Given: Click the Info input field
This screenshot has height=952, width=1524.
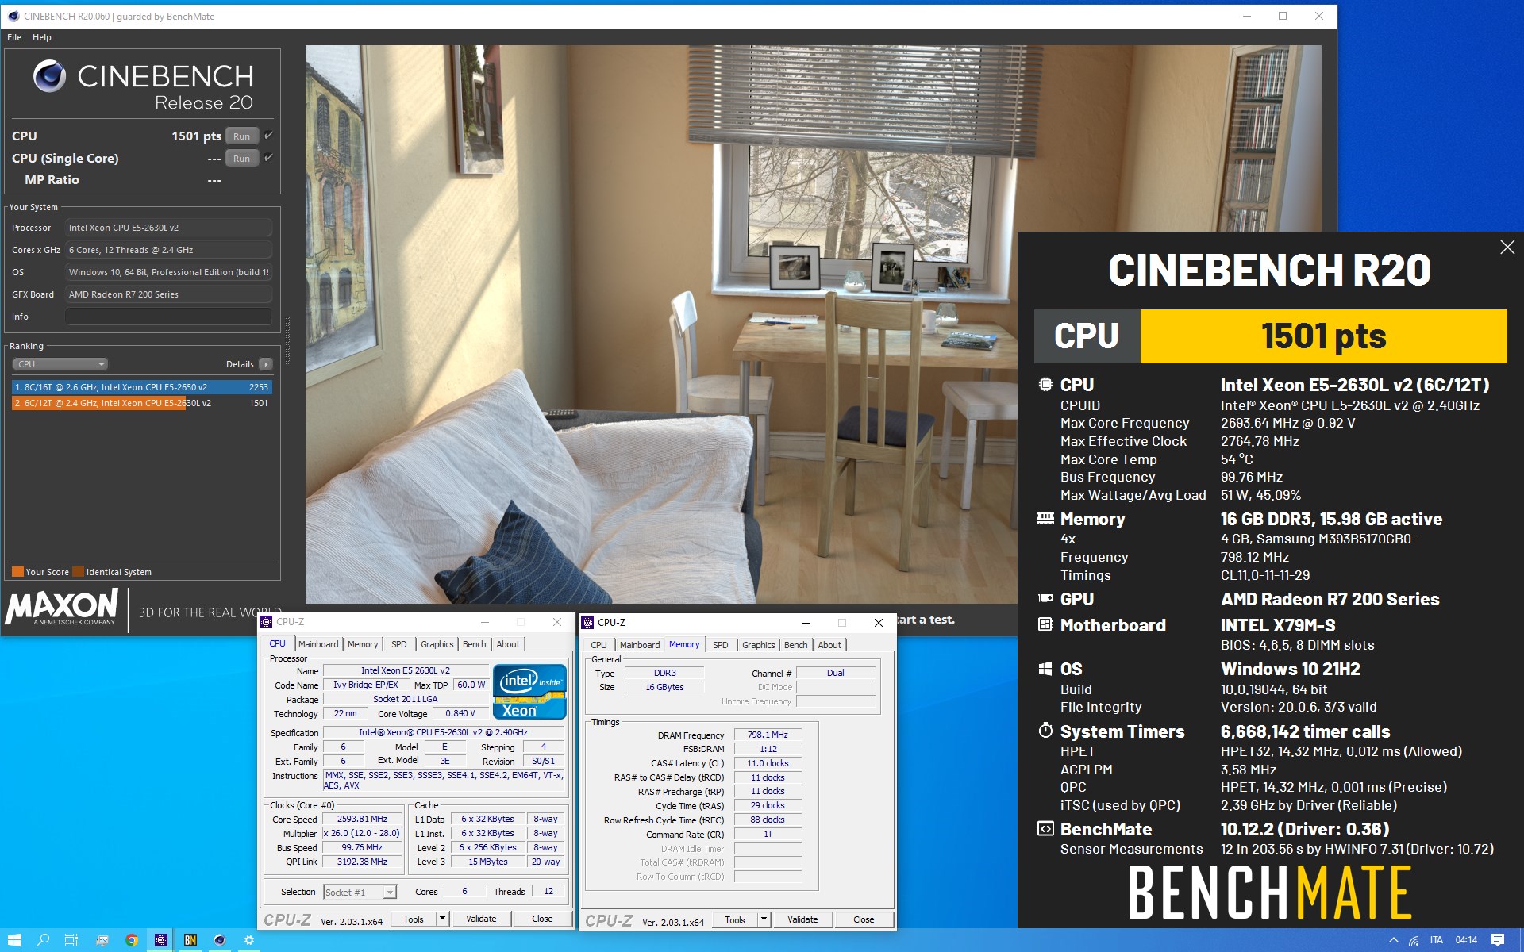Looking at the screenshot, I should [168, 317].
